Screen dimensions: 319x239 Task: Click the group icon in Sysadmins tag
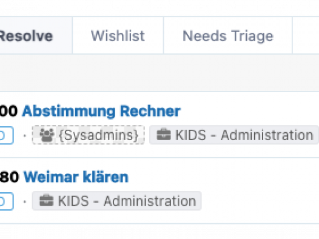pyautogui.click(x=47, y=135)
